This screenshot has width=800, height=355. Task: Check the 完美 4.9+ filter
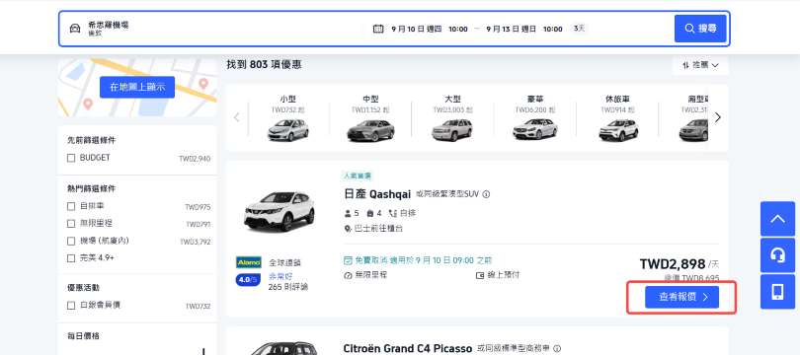click(x=71, y=258)
